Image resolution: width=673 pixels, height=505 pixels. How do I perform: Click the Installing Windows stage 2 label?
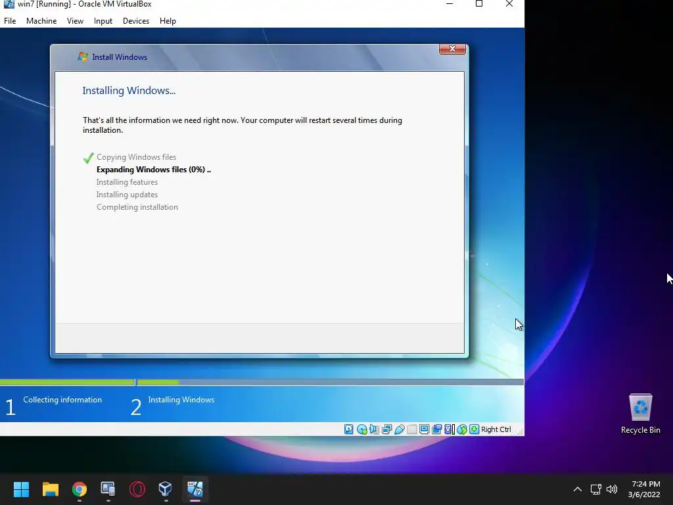(x=181, y=400)
